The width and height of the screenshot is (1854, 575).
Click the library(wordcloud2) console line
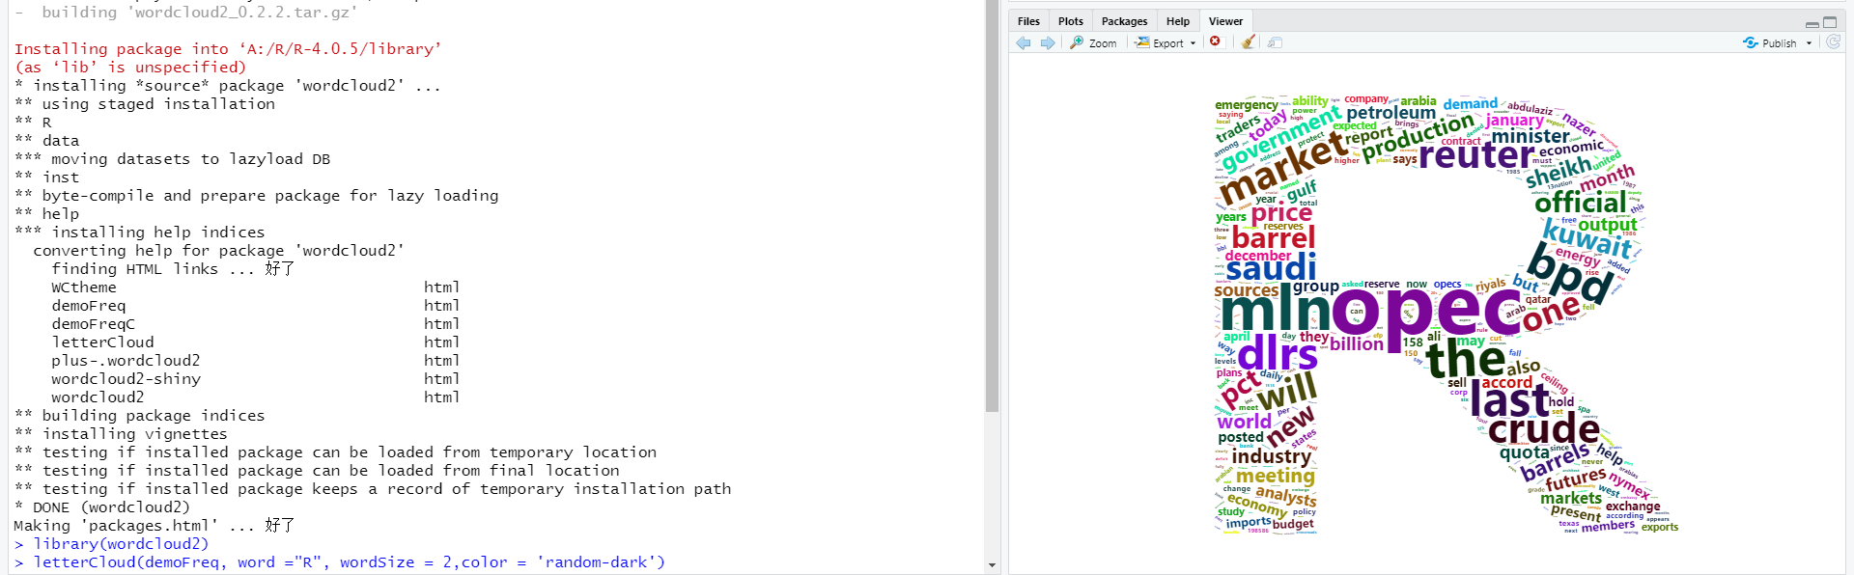(x=111, y=543)
